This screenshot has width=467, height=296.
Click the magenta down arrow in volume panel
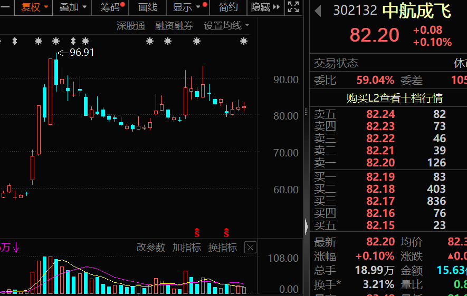point(16,247)
